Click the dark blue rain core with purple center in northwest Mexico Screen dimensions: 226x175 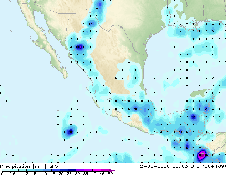79,47
